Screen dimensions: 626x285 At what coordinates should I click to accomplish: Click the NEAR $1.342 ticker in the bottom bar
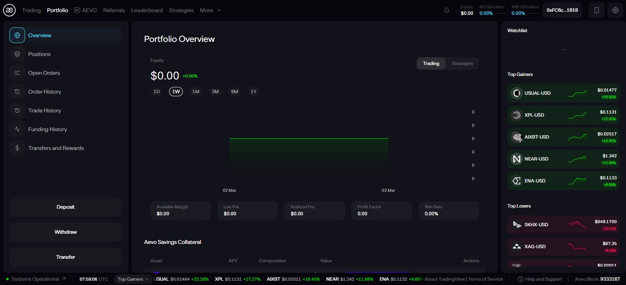350,279
